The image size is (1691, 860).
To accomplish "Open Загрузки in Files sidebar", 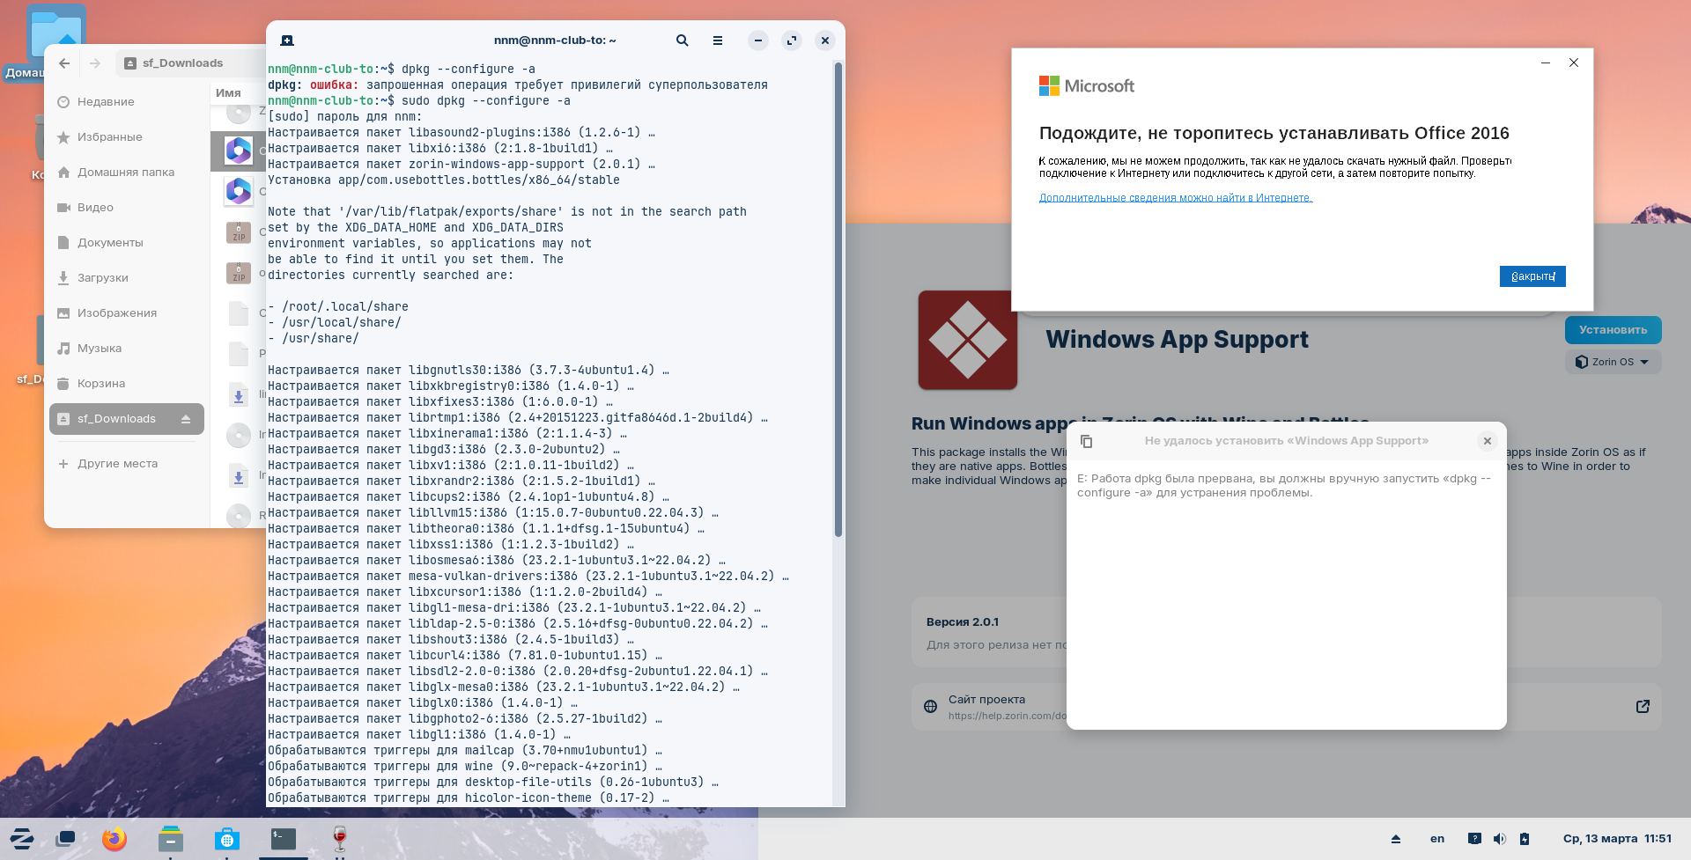I will click(127, 278).
